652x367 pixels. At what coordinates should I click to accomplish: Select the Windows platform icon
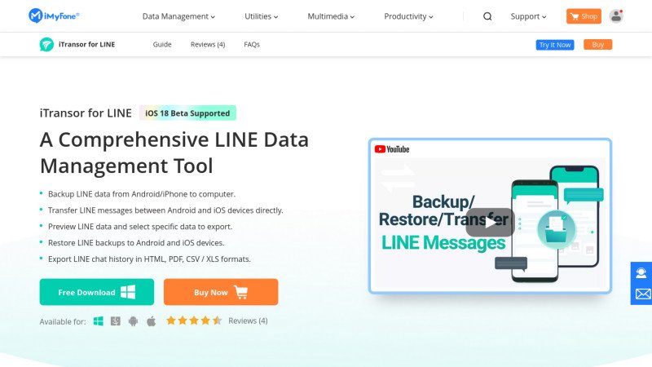(98, 321)
